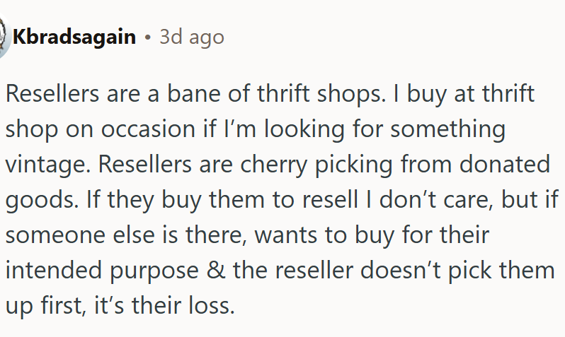The width and height of the screenshot is (565, 337).
Task: Click the words "up first" in the last line
Action: pyautogui.click(x=43, y=307)
